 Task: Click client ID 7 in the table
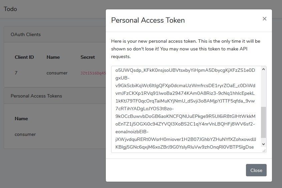tap(16, 73)
